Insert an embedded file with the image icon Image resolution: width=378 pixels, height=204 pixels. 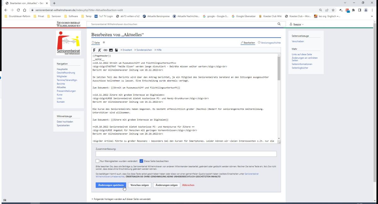coord(111,50)
